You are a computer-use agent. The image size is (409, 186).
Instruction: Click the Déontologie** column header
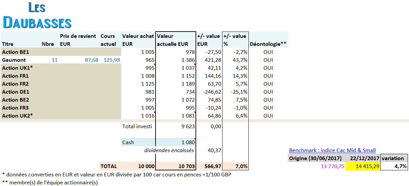click(268, 44)
